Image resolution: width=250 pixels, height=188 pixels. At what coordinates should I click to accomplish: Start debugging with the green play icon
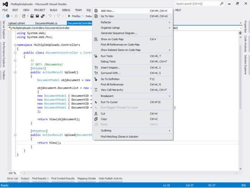coord(69,16)
